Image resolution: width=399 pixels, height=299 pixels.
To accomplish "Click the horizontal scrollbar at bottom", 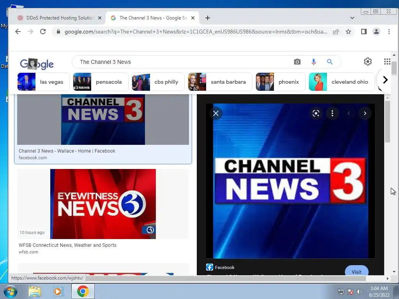I will coord(226,278).
